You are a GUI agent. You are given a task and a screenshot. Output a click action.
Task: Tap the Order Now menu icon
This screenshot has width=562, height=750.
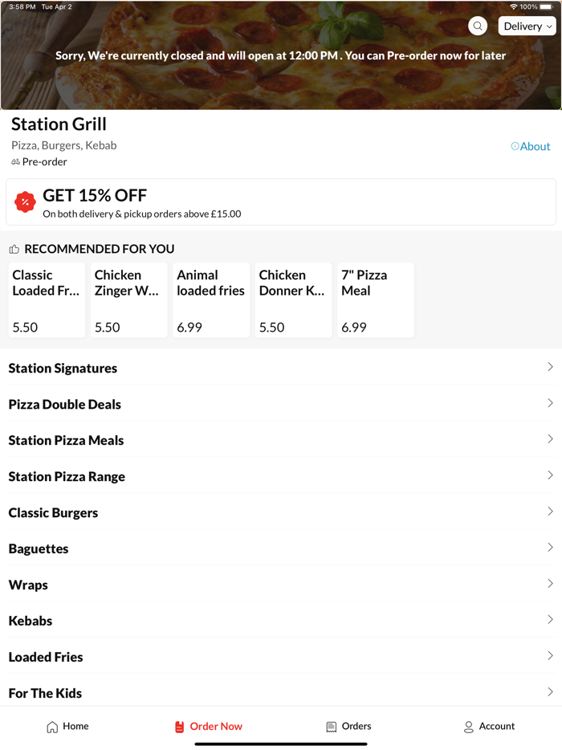click(x=178, y=726)
